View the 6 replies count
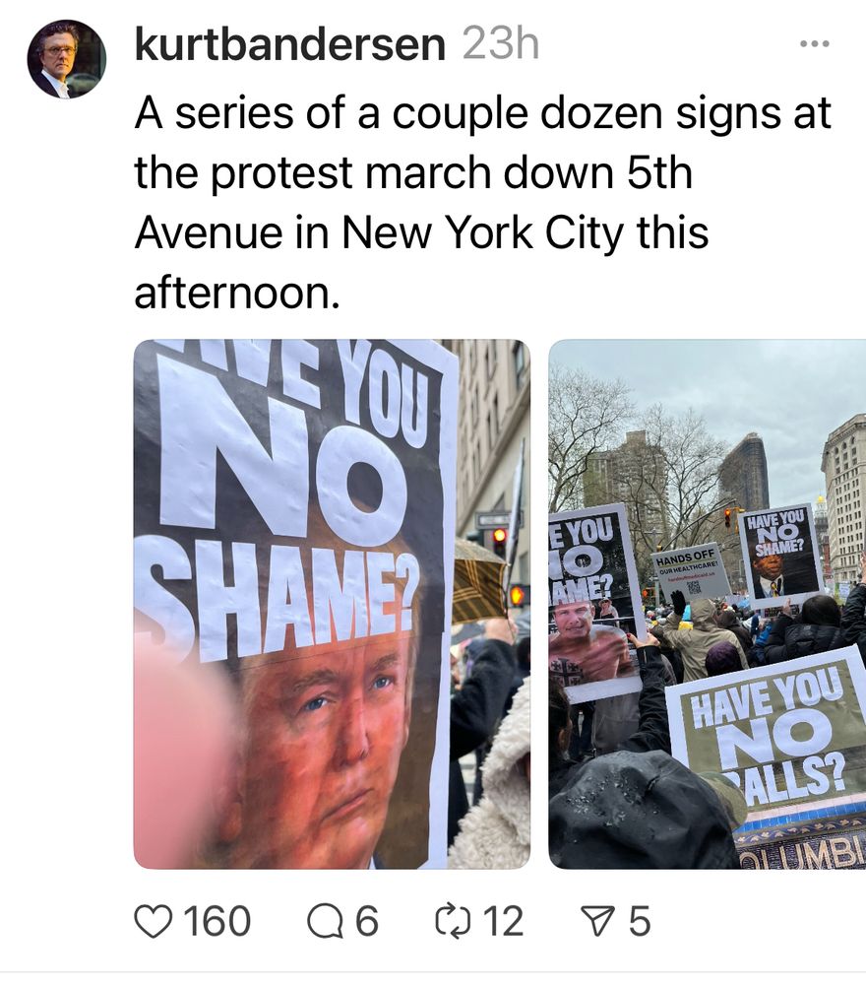This screenshot has width=866, height=985. click(x=366, y=922)
